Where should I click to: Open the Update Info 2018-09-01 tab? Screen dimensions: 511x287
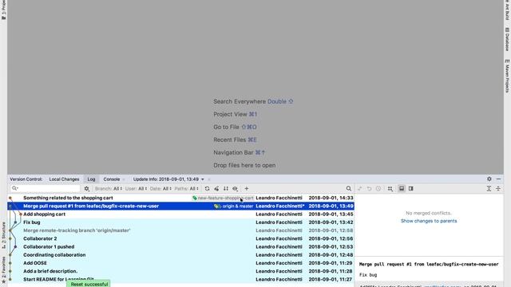(x=165, y=179)
